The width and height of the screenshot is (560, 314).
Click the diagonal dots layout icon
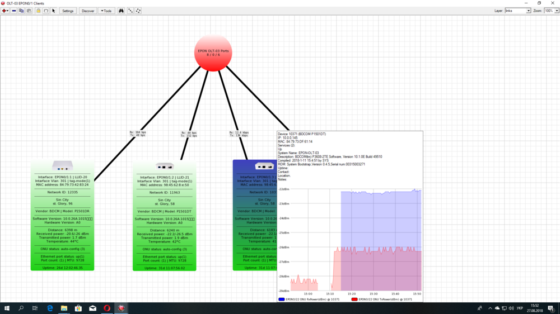coord(130,11)
